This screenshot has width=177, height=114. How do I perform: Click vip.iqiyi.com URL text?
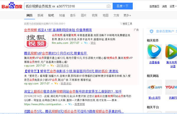31,84
